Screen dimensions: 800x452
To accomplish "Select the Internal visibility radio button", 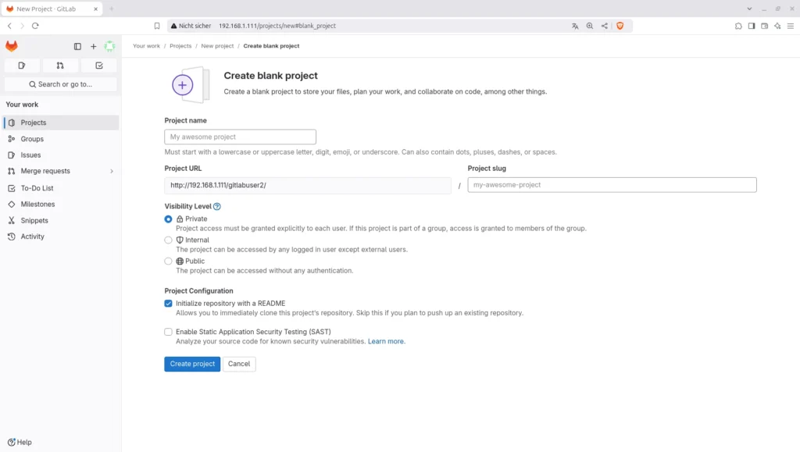I will [169, 240].
